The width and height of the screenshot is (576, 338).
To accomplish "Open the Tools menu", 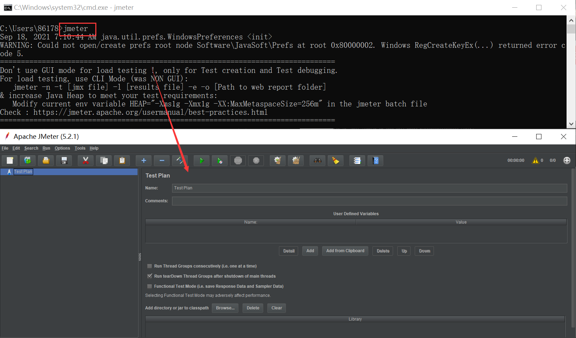I will 80,148.
